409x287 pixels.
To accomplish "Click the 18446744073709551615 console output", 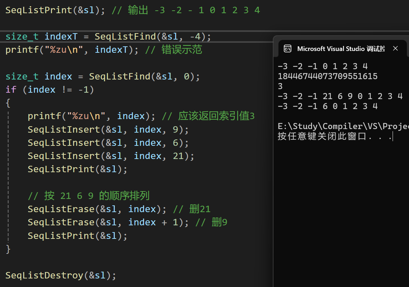I will (x=327, y=76).
